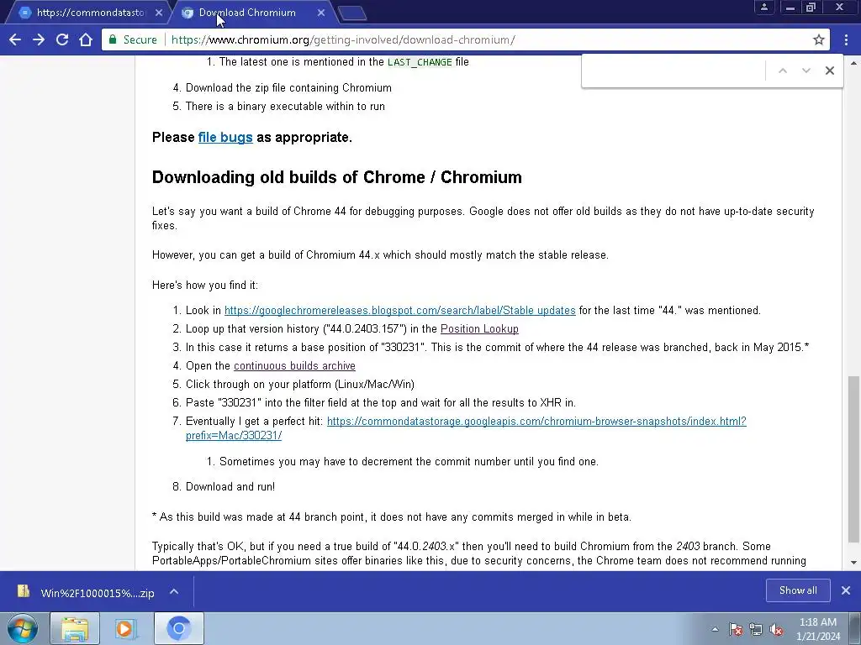This screenshot has height=645, width=861.
Task: Open Windows Explorer from the taskbar
Action: (75, 628)
